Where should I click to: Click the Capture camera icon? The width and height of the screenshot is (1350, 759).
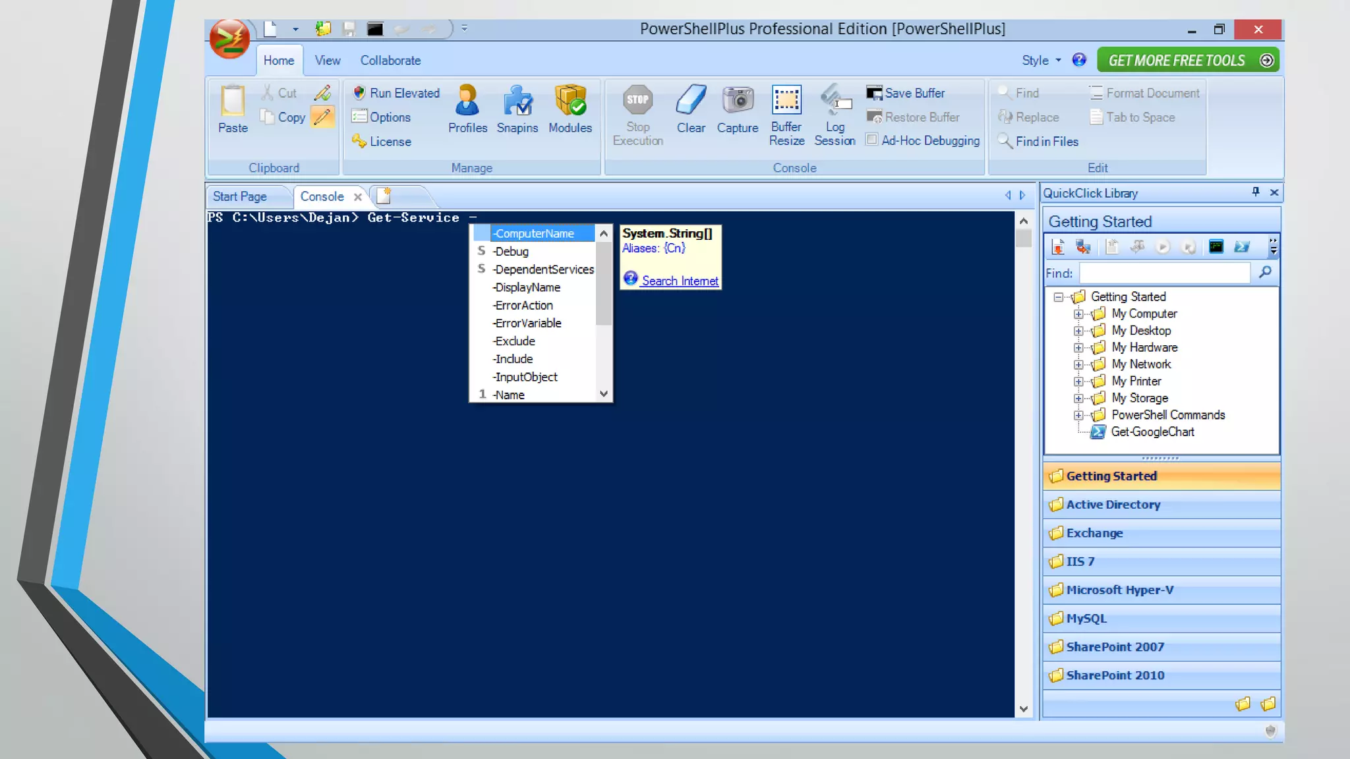[737, 101]
